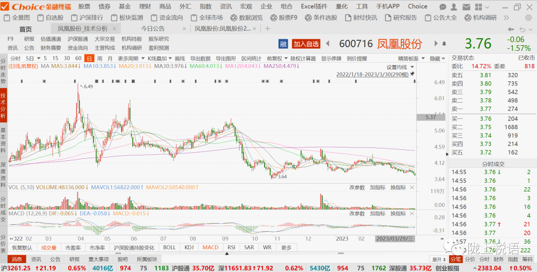Open the user account icon
Viewport: 537px width, 272px height.
coord(453,6)
